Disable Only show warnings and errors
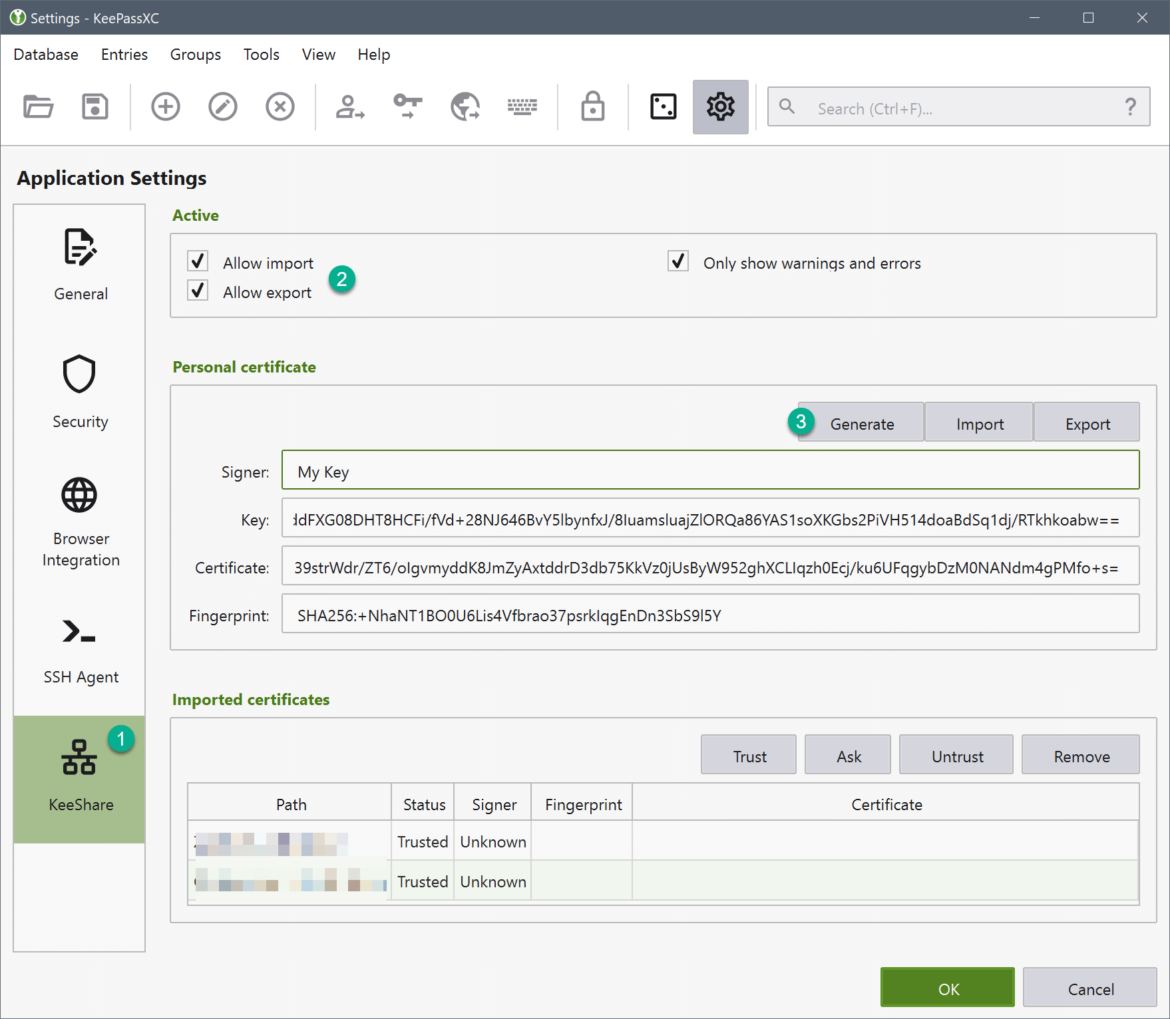The height and width of the screenshot is (1019, 1170). point(678,261)
